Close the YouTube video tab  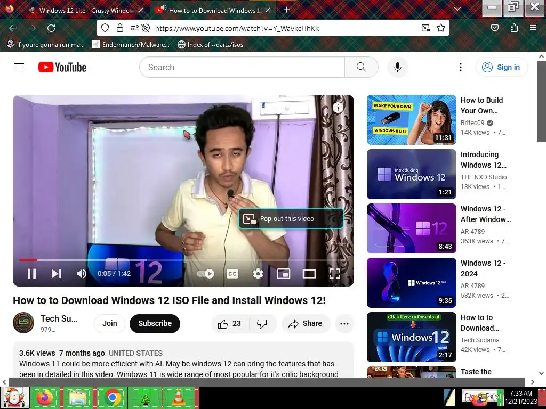click(268, 11)
